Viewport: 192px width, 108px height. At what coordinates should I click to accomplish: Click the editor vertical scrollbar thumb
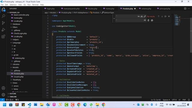[191, 35]
